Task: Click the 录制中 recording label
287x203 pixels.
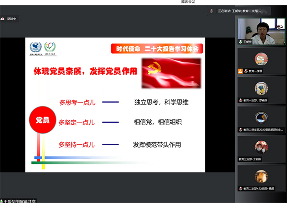Action: [x=11, y=19]
